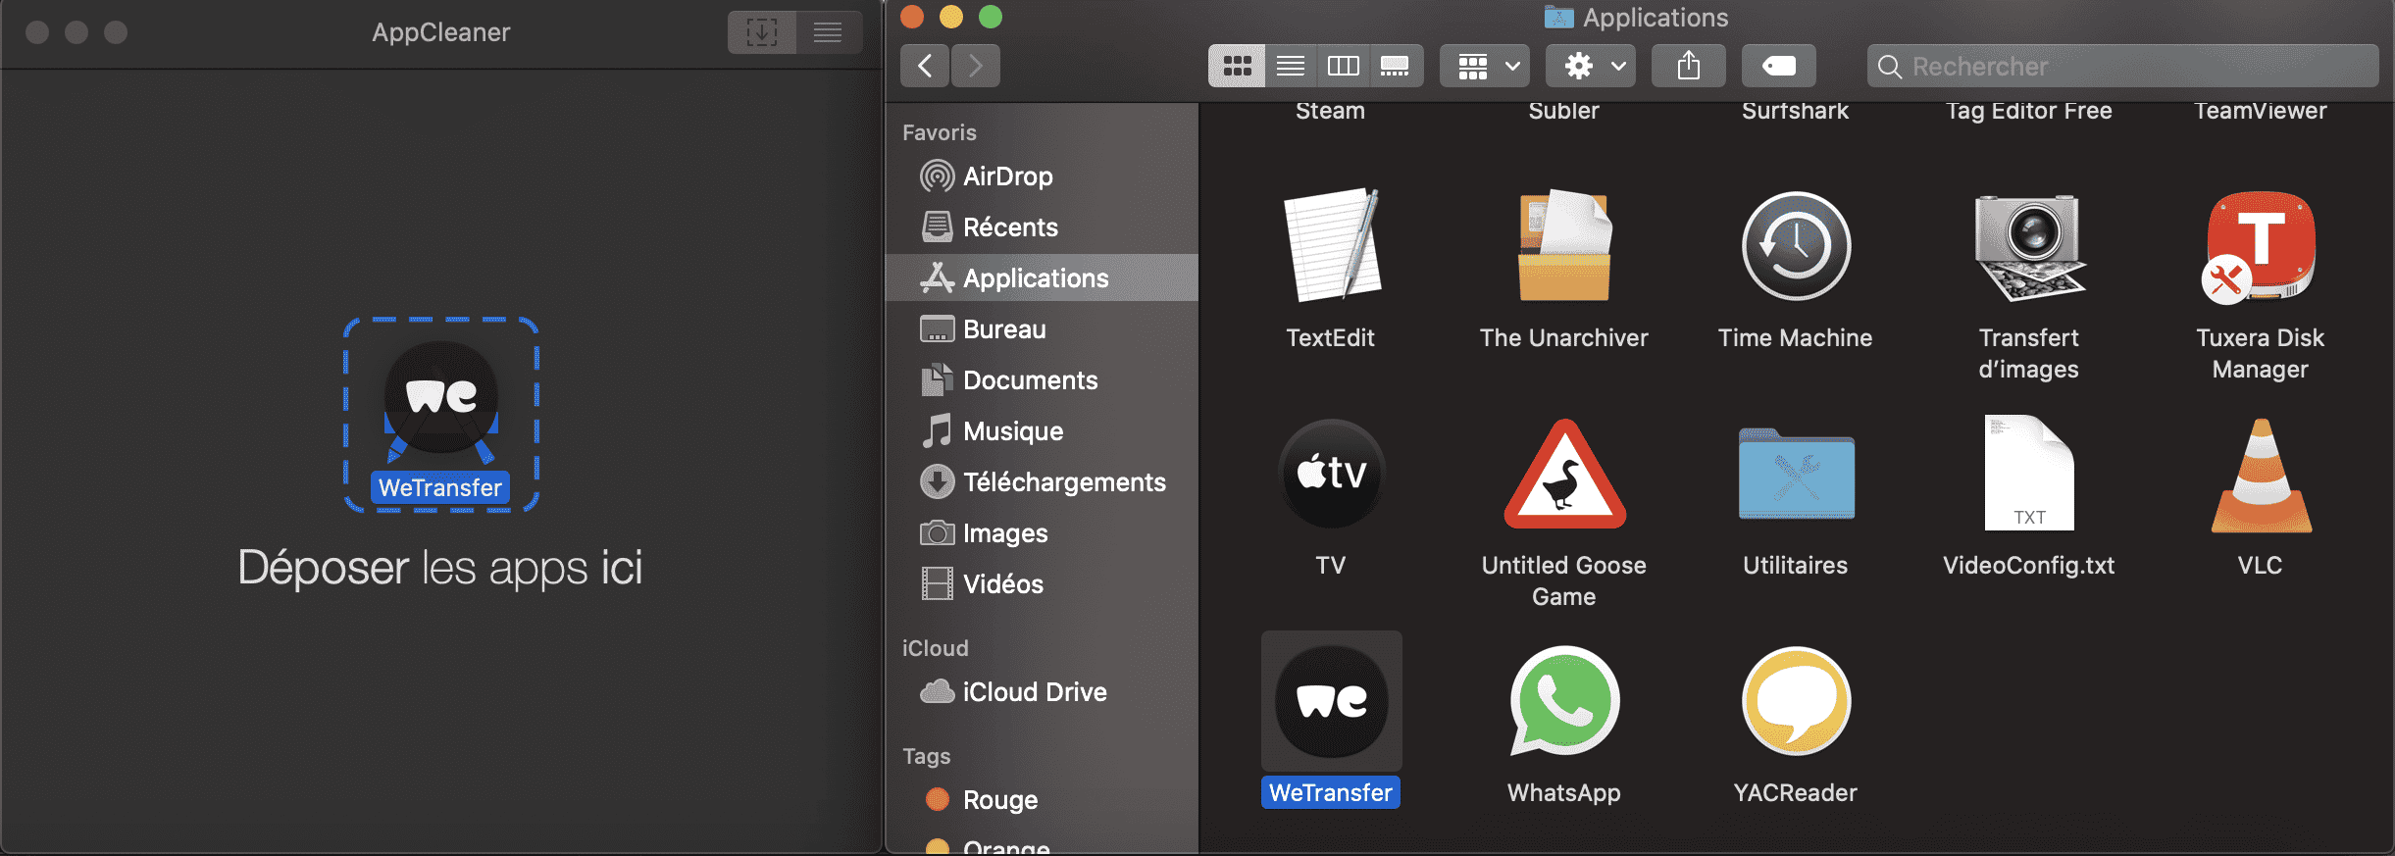Click the Finder window yellow minimize button
Image resolution: width=2395 pixels, height=856 pixels.
coord(951,17)
